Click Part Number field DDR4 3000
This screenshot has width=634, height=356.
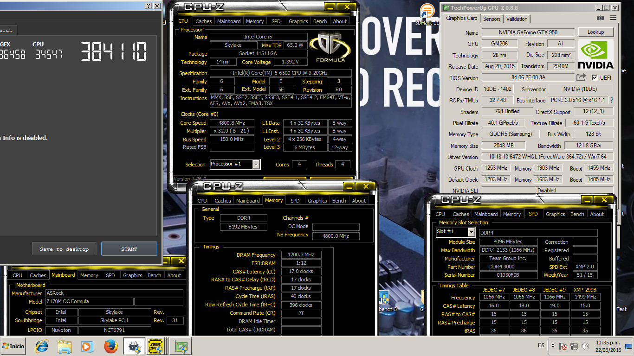(x=508, y=267)
